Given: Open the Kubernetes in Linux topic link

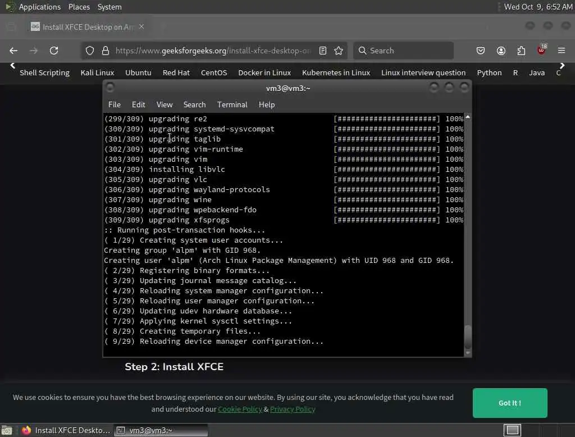Looking at the screenshot, I should pos(336,72).
